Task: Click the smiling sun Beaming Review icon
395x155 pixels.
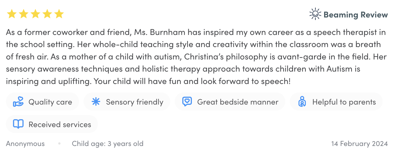Action: point(315,14)
